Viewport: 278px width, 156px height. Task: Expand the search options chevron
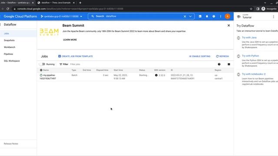click(x=190, y=16)
